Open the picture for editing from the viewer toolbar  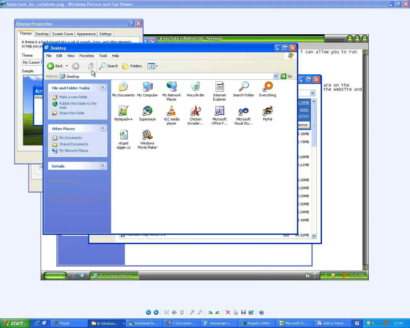(251, 312)
